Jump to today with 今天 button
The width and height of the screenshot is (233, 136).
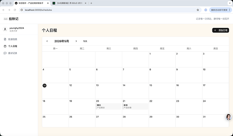coord(85,41)
